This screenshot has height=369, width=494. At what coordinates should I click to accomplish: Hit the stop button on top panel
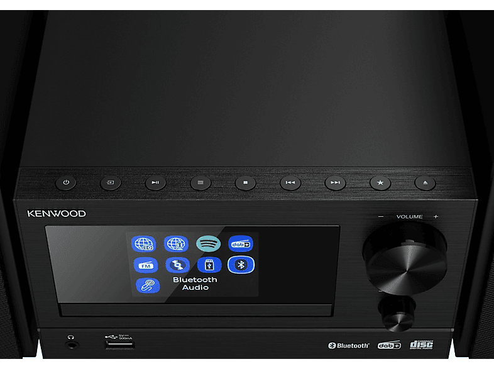245,183
